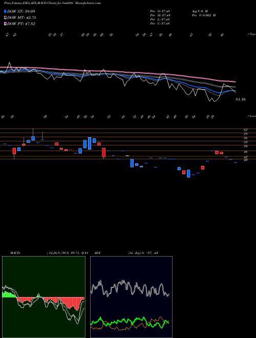The width and height of the screenshot is (256, 338).
Task: Click the 'ADX' panel heading
Action: click(97, 253)
